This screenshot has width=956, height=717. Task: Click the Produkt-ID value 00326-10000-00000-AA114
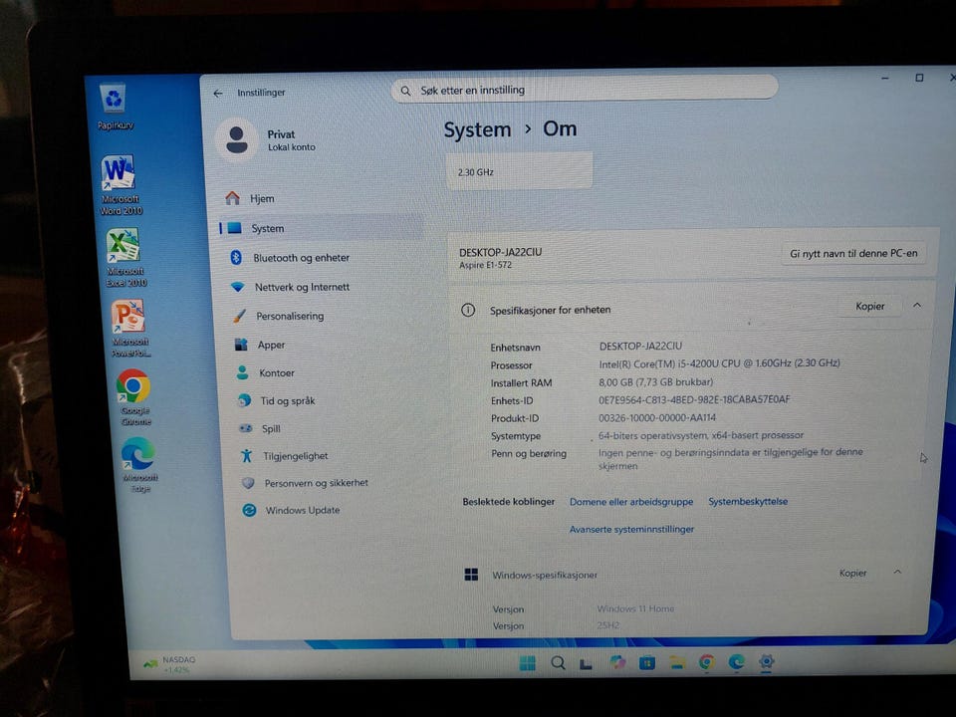(x=657, y=417)
